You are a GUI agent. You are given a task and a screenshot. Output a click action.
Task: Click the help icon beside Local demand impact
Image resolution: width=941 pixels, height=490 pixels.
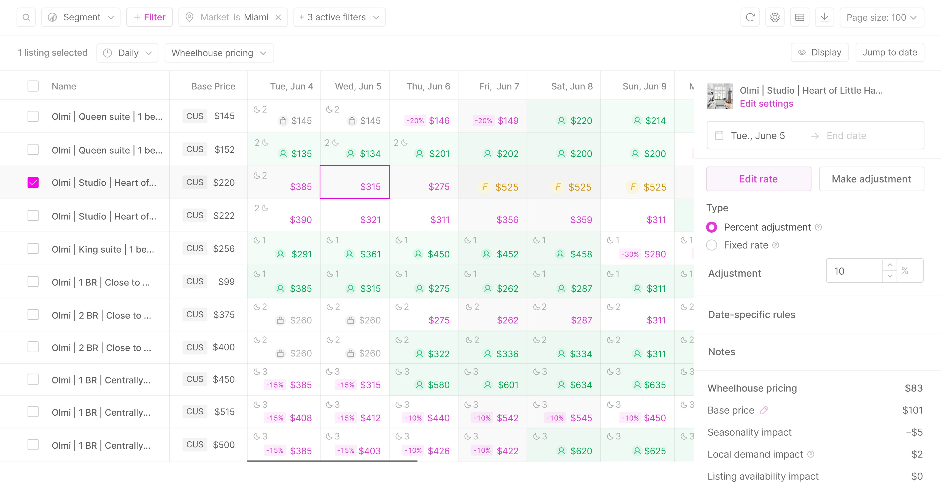(x=811, y=454)
